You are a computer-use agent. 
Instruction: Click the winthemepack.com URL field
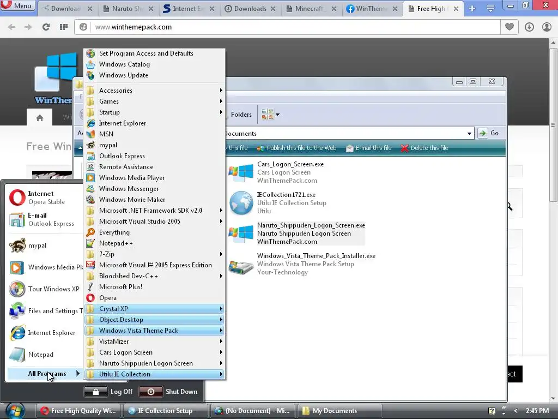point(287,27)
